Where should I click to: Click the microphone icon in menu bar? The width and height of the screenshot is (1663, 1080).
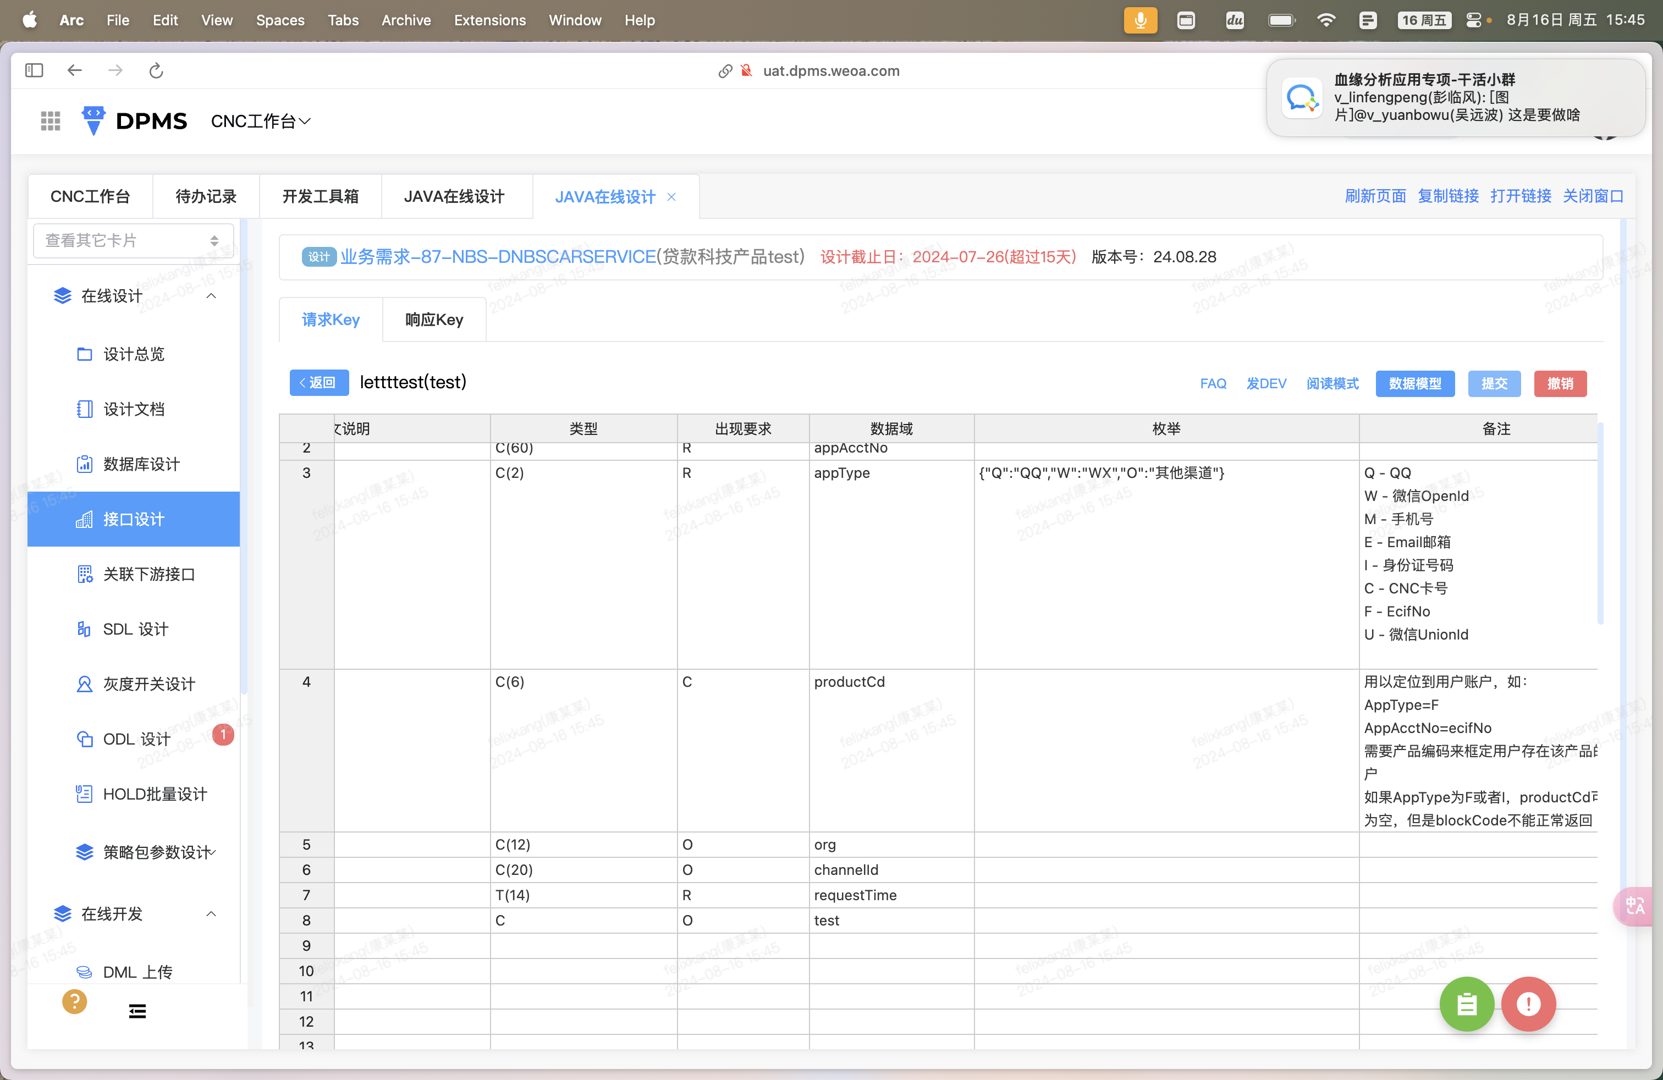[x=1141, y=20]
